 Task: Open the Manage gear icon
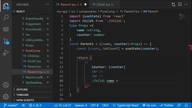pos(6,97)
